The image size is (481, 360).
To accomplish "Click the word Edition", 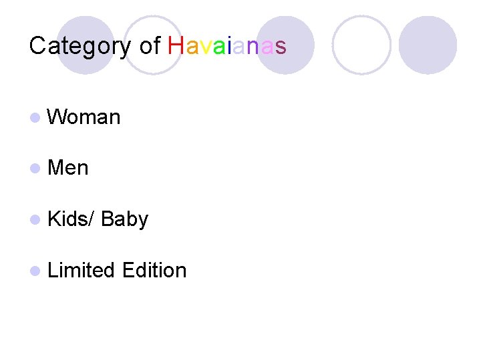I will coord(154,270).
